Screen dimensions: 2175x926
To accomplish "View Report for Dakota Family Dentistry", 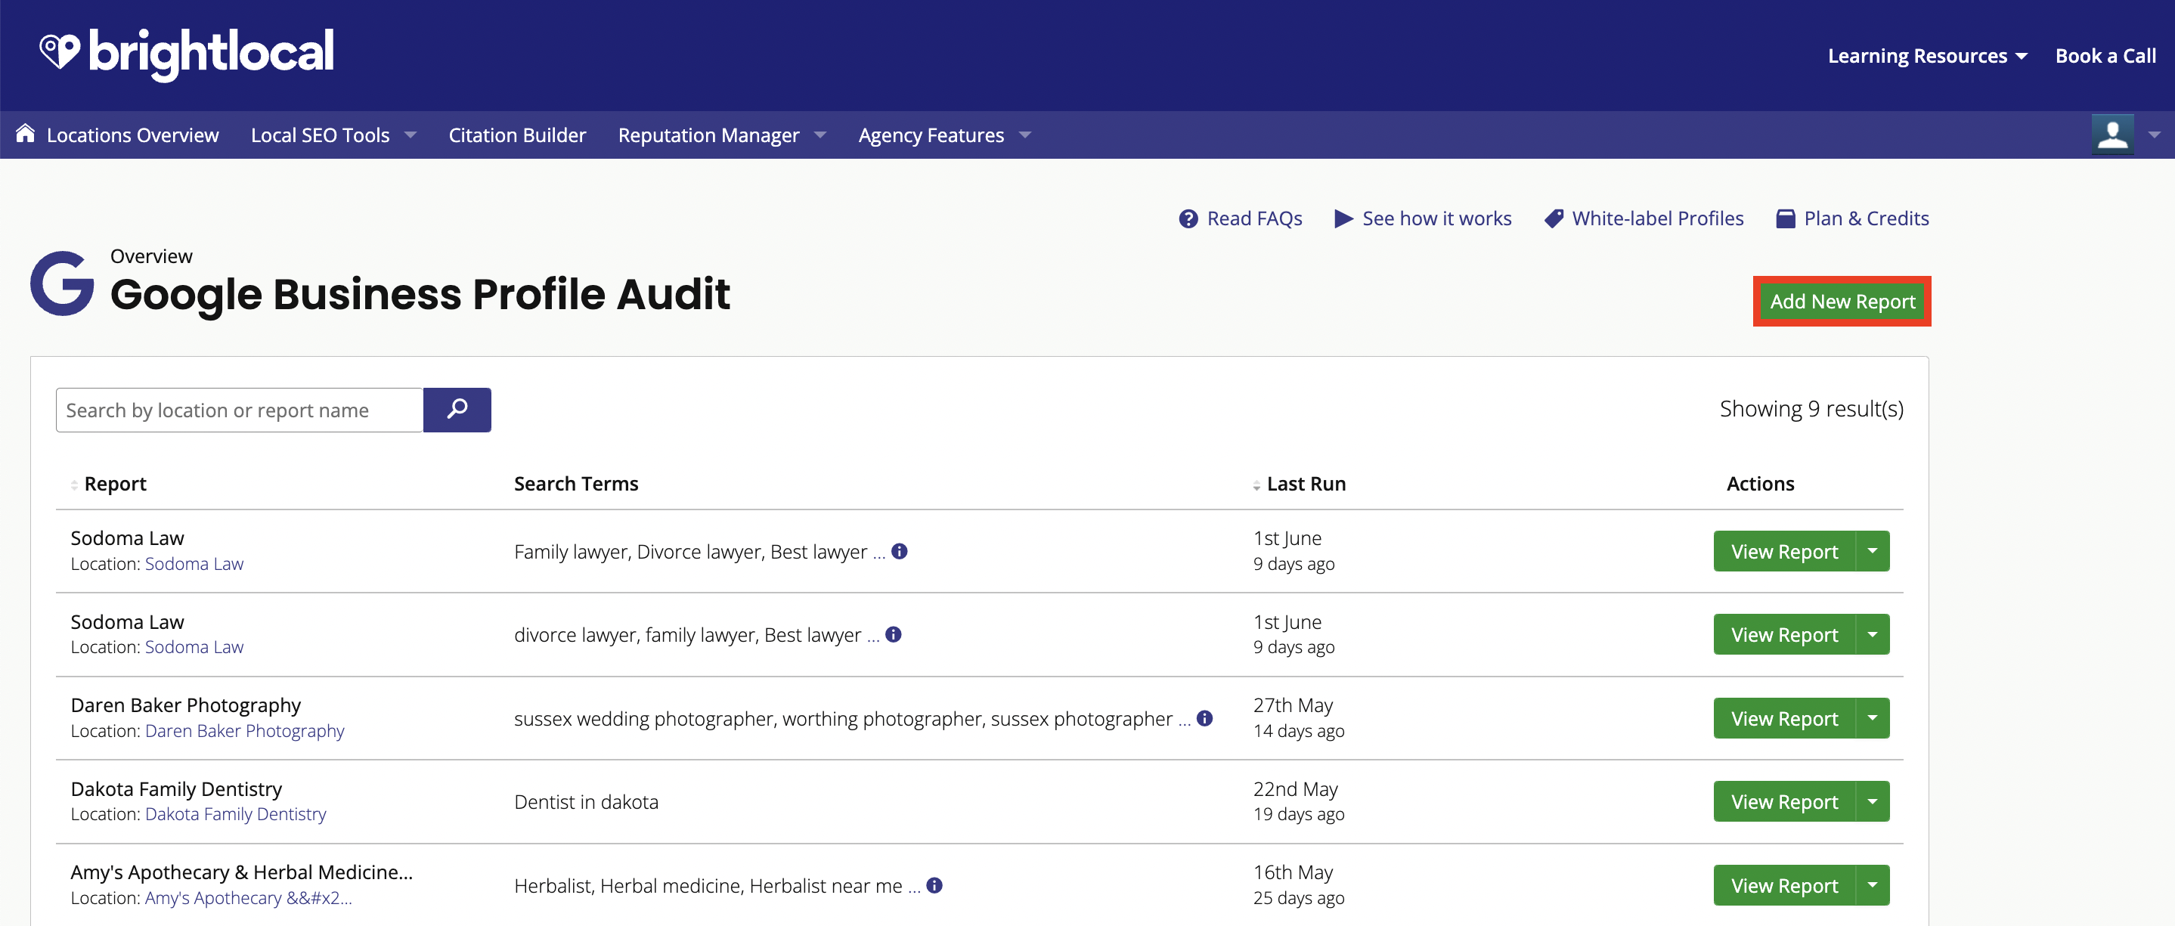I will (x=1784, y=801).
